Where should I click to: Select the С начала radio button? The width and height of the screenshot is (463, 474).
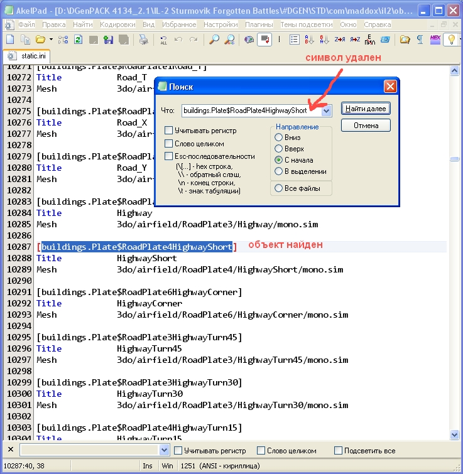[x=278, y=160]
